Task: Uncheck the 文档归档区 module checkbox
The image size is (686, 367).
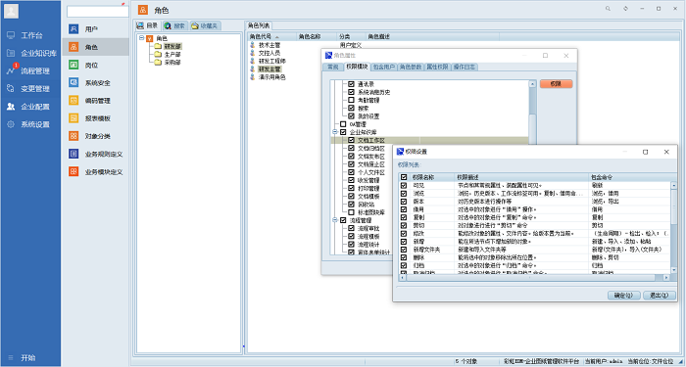Action: coord(351,148)
